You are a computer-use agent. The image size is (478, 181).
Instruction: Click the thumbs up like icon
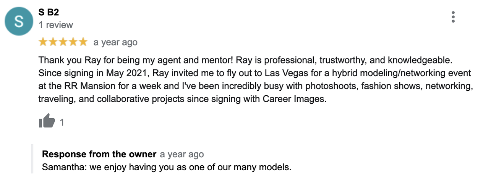point(47,122)
